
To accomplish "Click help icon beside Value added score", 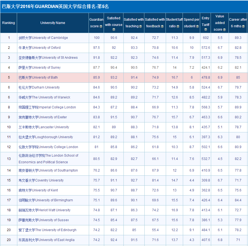I will coord(224,30).
